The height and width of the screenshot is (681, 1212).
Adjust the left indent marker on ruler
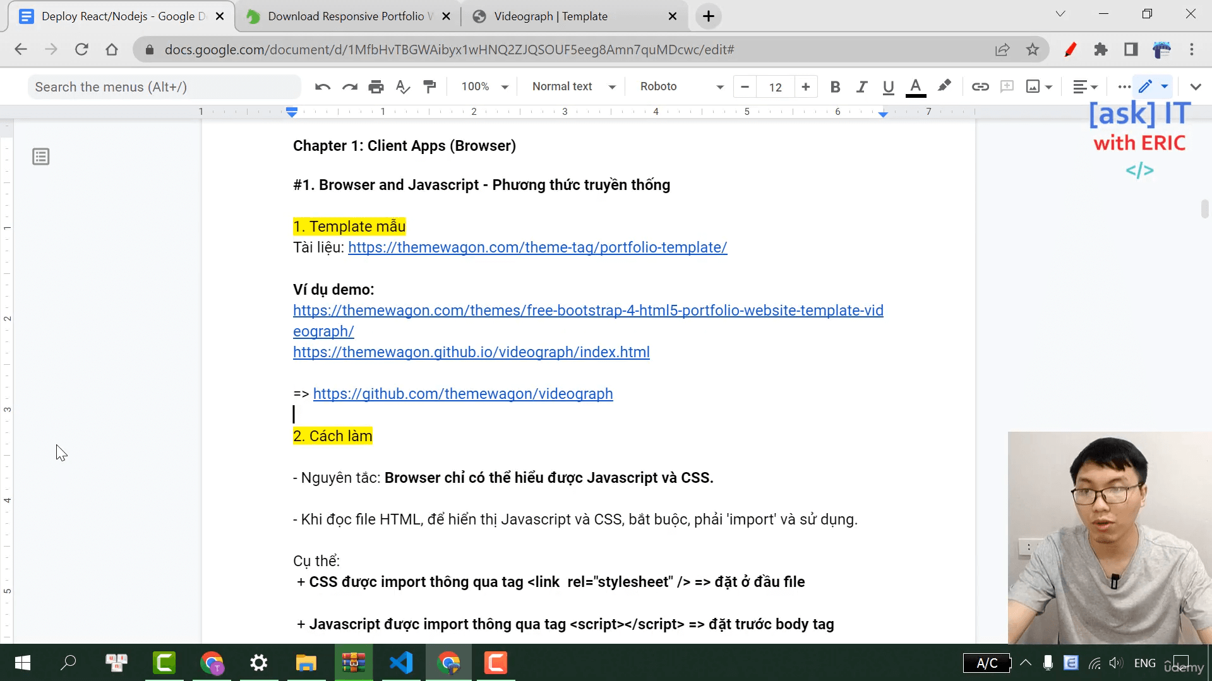tap(291, 112)
